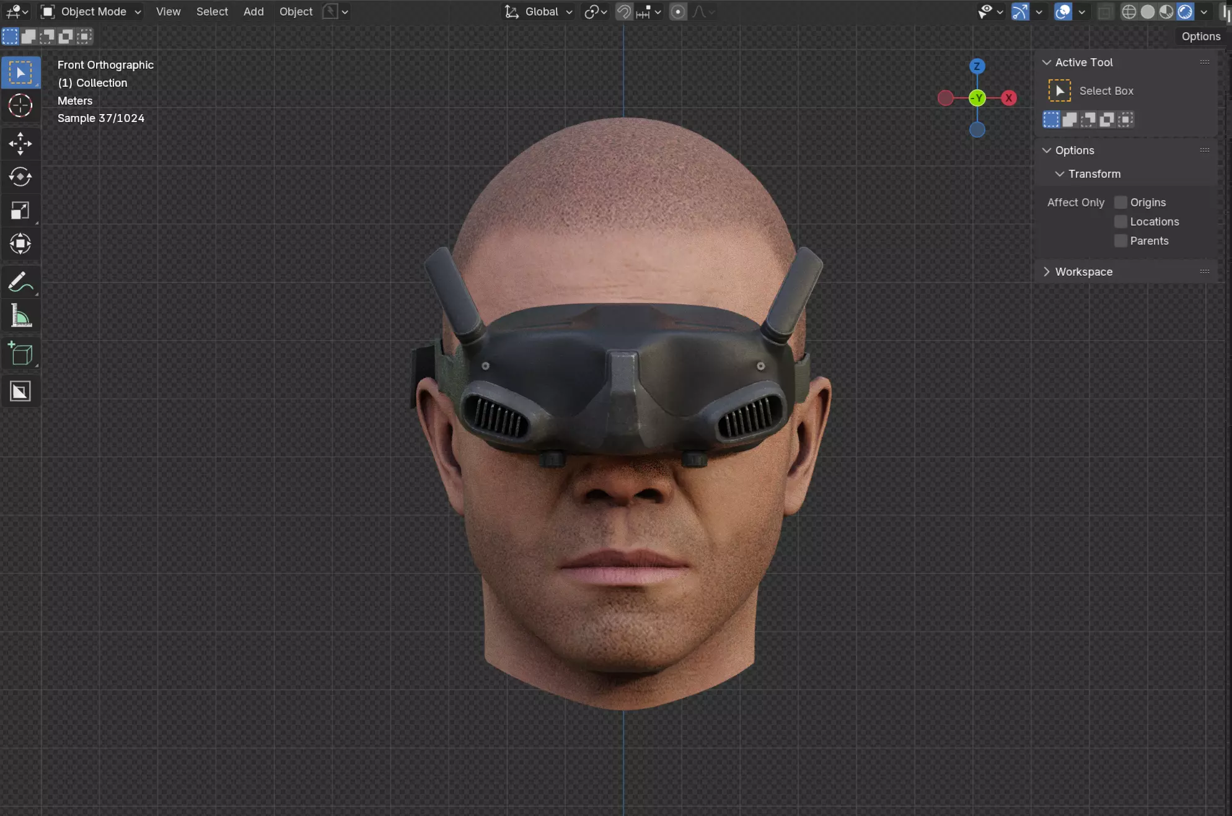Click the Options button
The image size is (1232, 816).
[1200, 37]
